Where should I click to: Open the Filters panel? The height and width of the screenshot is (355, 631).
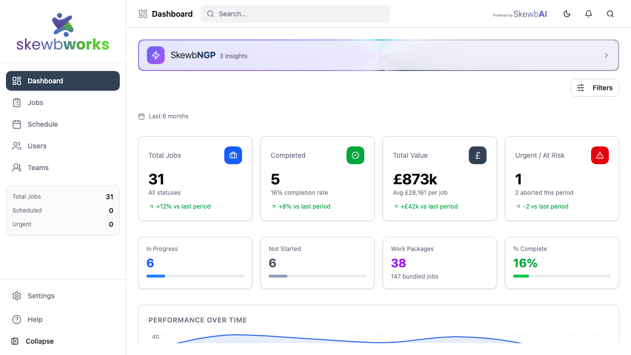595,88
